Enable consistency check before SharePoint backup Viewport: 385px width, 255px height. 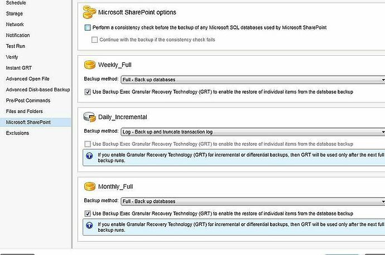point(88,27)
